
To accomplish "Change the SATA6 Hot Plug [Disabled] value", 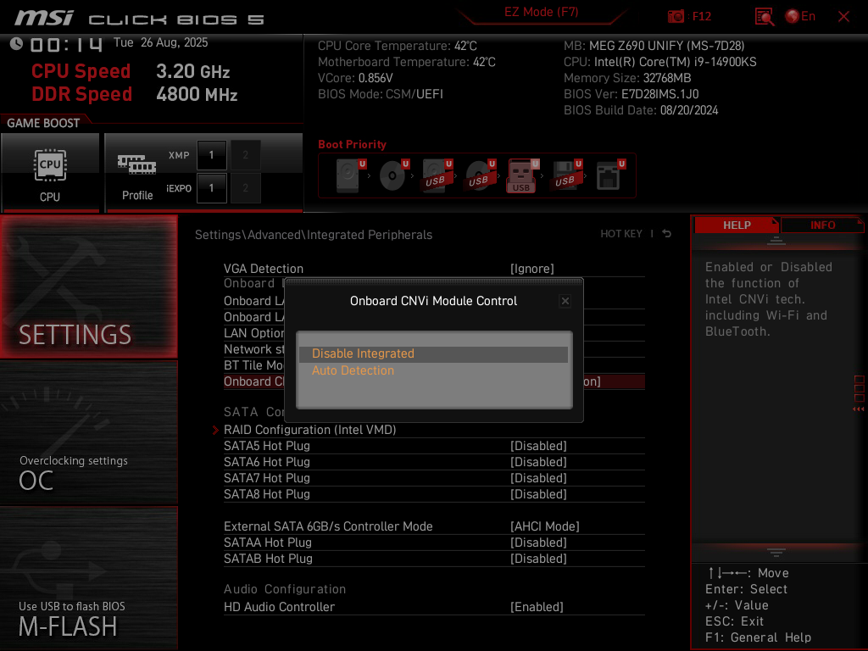I will point(538,462).
